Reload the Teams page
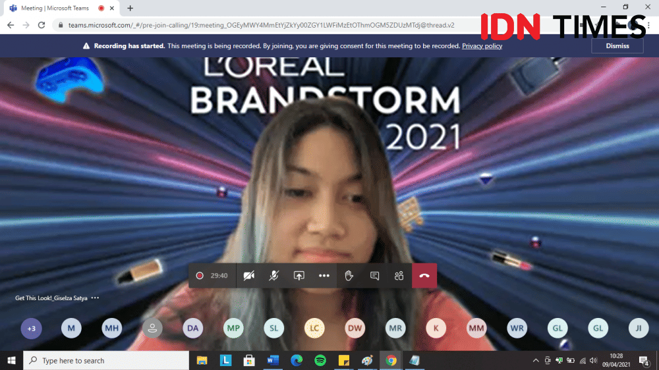The width and height of the screenshot is (659, 370). [x=42, y=25]
